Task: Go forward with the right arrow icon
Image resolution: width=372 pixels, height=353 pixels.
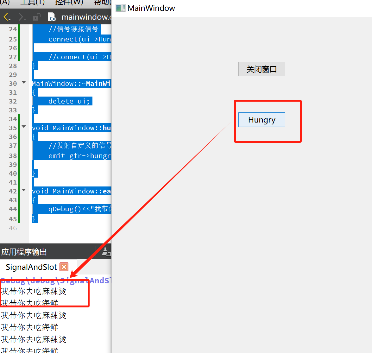Action: point(22,17)
